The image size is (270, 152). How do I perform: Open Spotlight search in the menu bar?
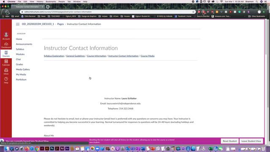(x=257, y=2)
